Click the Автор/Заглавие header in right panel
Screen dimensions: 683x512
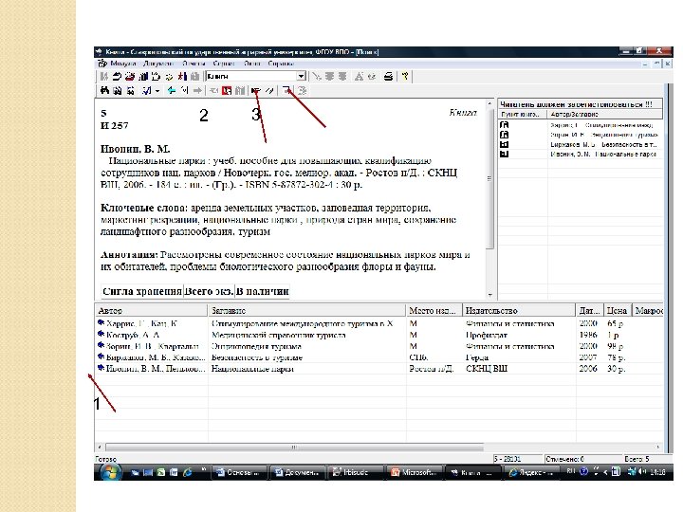pyautogui.click(x=604, y=114)
